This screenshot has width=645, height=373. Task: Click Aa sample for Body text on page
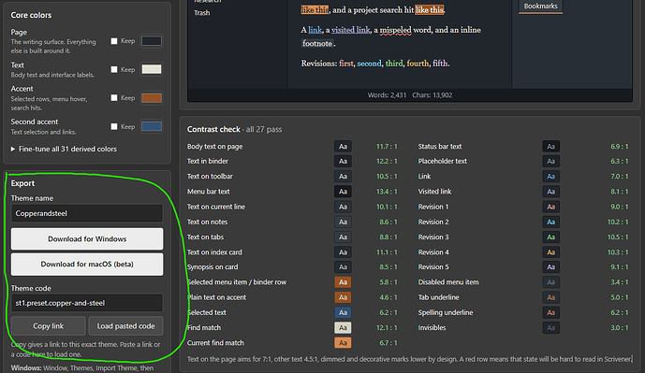point(343,146)
